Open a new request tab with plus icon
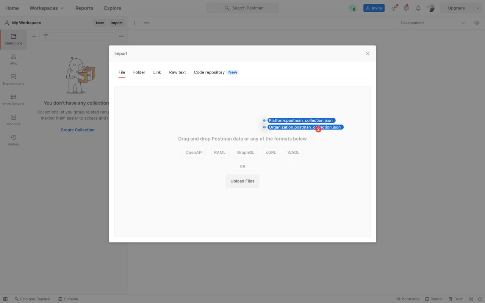485x303 pixels. tap(135, 23)
